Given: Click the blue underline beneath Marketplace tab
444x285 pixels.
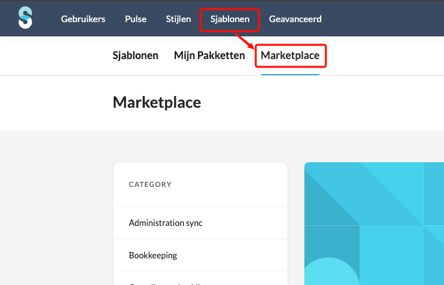Looking at the screenshot, I should [290, 74].
